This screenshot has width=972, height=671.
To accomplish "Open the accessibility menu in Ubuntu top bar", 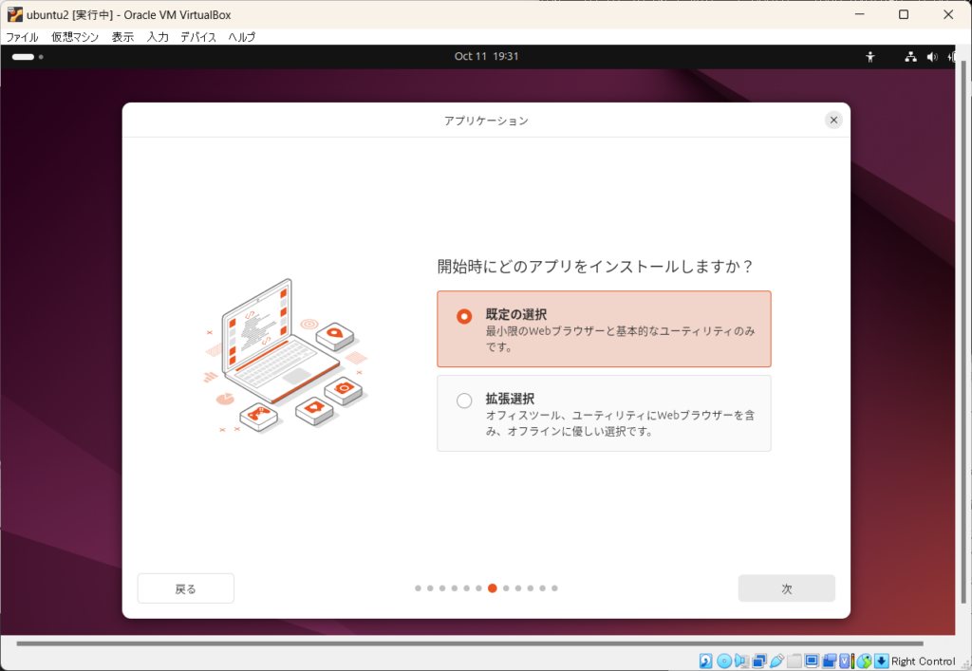I will click(870, 57).
